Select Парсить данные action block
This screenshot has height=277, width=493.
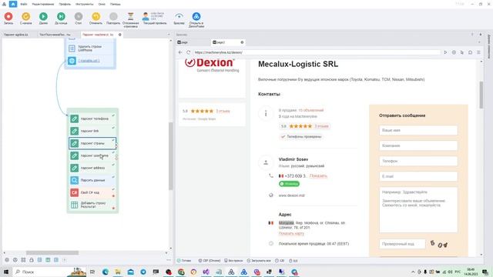pos(92,180)
